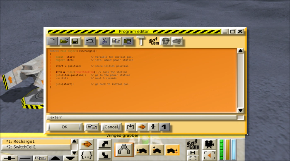
Task: Open SatCom help in the editor toolbar
Action: point(154,41)
